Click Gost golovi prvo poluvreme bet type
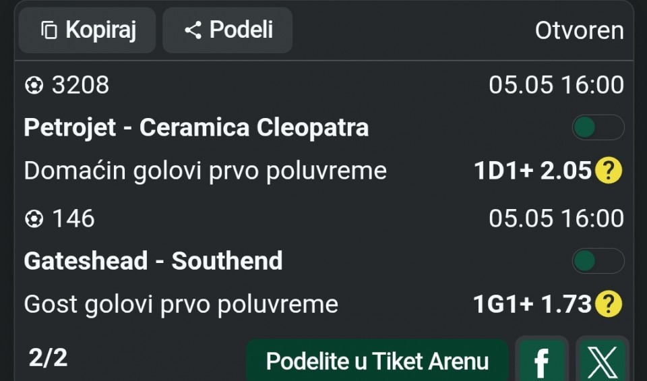Image resolution: width=647 pixels, height=381 pixels. 181,305
